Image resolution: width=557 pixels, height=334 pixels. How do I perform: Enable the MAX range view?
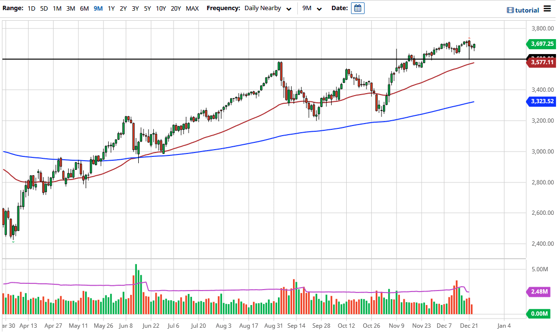pos(191,8)
